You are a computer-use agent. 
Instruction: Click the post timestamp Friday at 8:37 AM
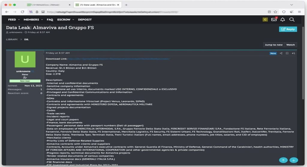coord(58,53)
